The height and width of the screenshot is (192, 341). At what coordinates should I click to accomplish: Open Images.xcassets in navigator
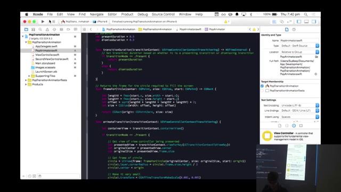point(45,68)
